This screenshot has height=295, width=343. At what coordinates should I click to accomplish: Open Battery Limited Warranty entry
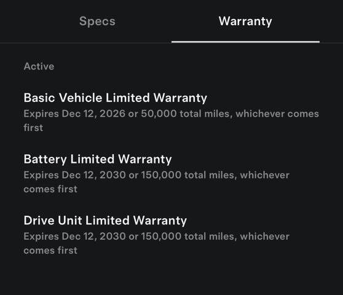point(98,159)
